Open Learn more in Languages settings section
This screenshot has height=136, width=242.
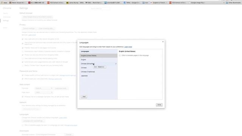pyautogui.click(x=63, y=117)
